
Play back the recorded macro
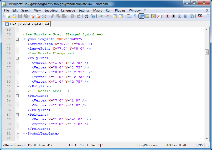tap(179, 16)
